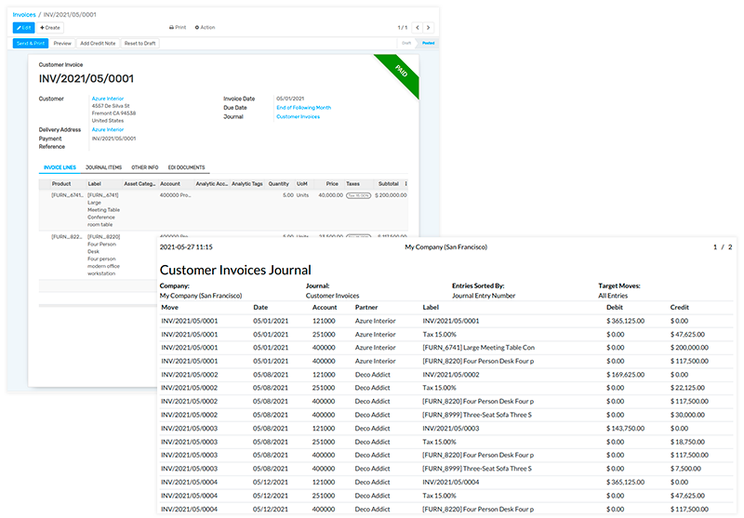
Task: Click credit amount $ 22,125.00
Action: point(687,388)
